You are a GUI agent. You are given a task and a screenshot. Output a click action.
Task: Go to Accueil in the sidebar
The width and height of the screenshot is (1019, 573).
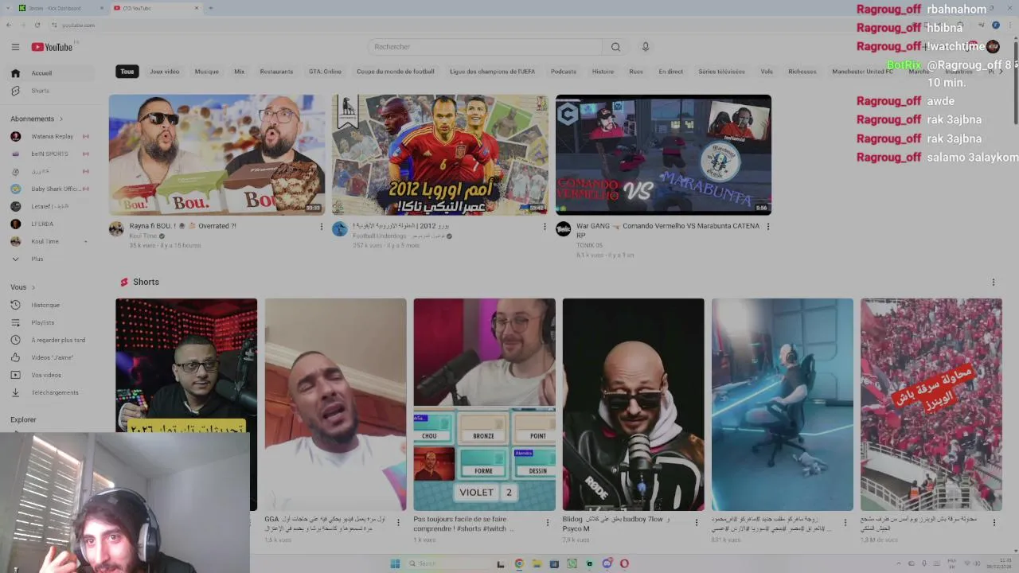[49, 73]
